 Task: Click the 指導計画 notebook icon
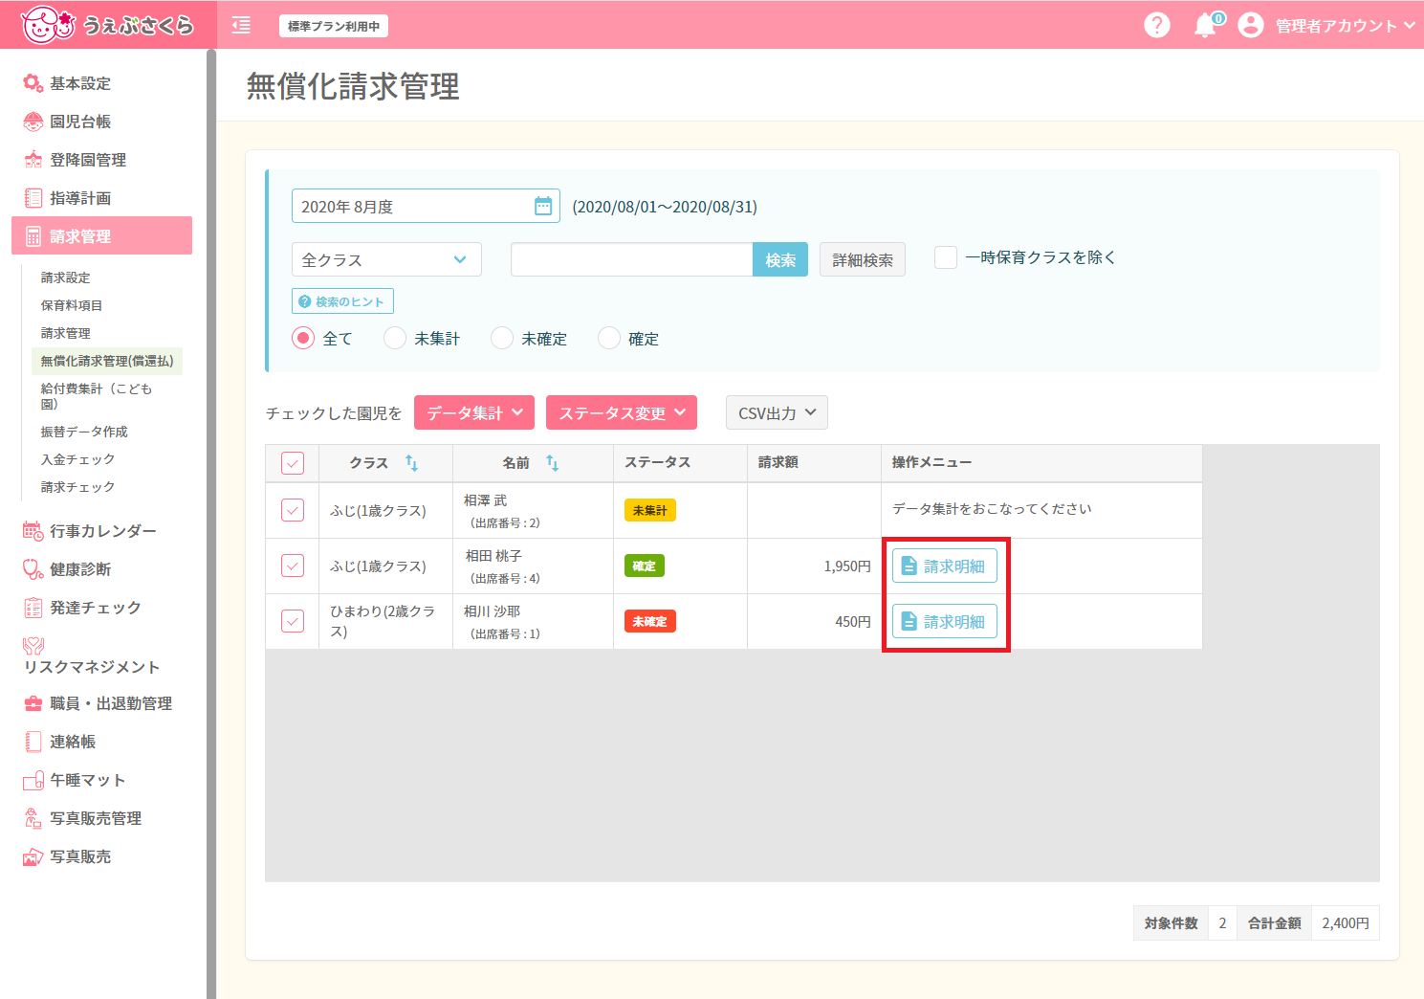33,198
